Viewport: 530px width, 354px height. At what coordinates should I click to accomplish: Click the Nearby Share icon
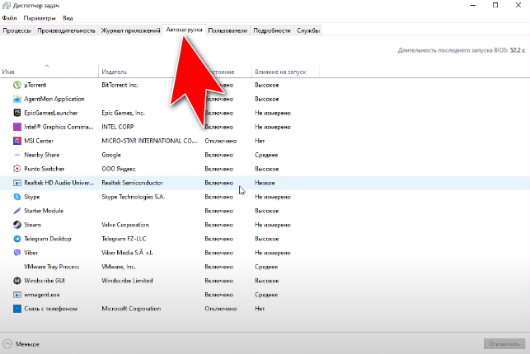point(17,155)
